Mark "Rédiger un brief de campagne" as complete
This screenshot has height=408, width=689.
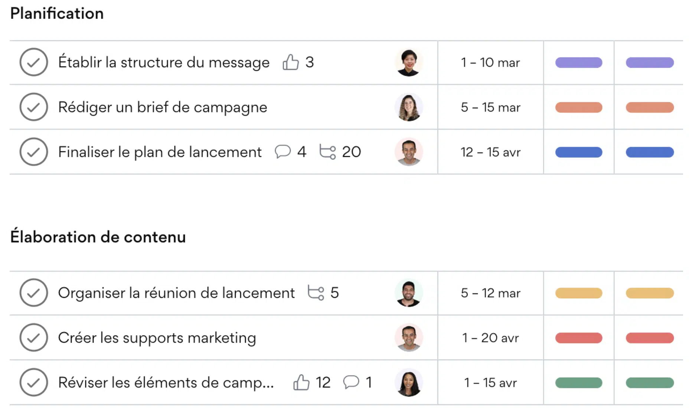tap(33, 107)
